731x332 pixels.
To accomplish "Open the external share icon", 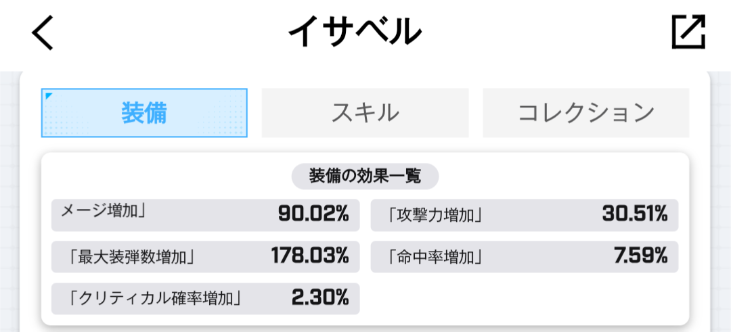I will click(688, 32).
